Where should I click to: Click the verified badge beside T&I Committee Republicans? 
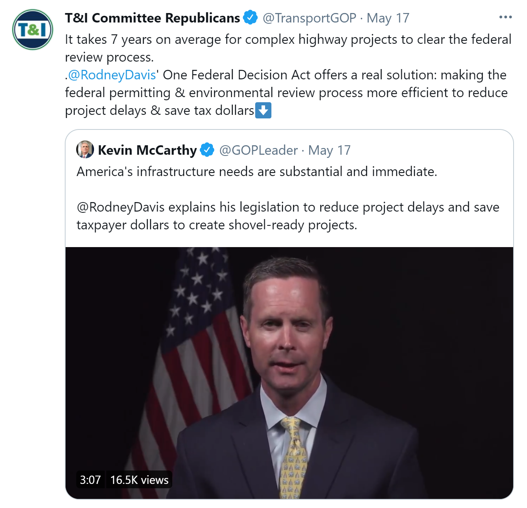pos(250,18)
